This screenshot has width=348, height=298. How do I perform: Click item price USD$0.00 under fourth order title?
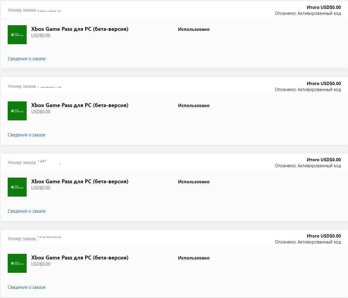(41, 264)
